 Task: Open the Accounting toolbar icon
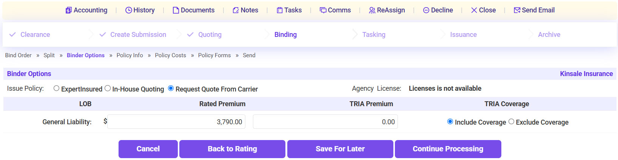click(68, 10)
